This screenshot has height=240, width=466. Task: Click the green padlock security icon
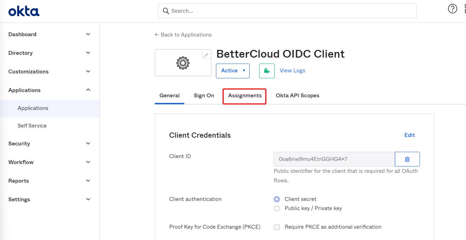click(x=266, y=71)
